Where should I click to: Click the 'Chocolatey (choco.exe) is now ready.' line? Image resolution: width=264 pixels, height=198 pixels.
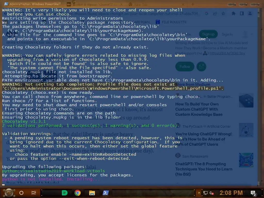tap(48, 93)
